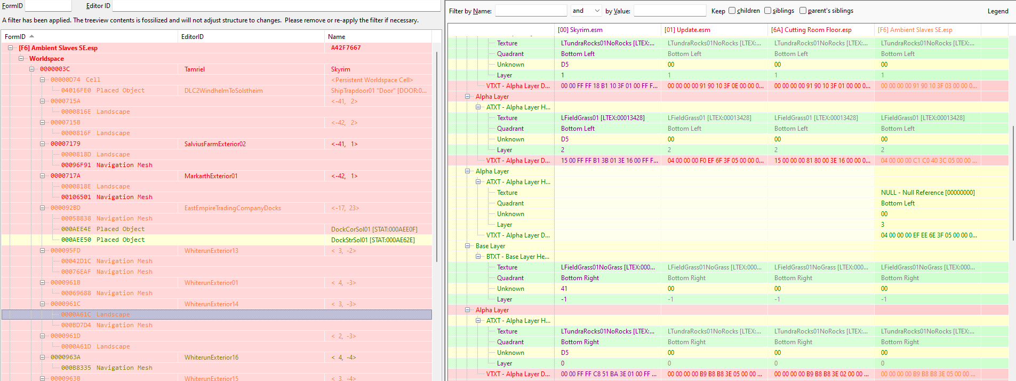Focus the Filter by Name input field
Screen dimensions: 1016x381
[x=531, y=11]
